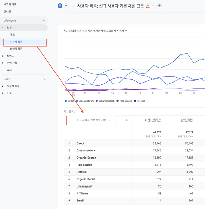Add a comparison with the plus icon next to the avatar
Viewport: 205px width, 209px height.
pos(66,6)
